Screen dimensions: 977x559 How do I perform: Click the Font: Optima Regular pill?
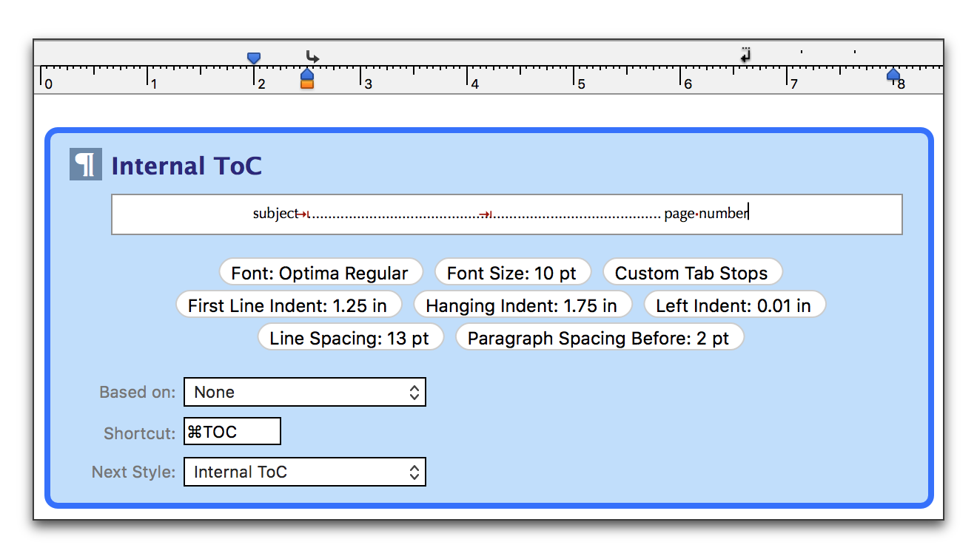(x=320, y=273)
